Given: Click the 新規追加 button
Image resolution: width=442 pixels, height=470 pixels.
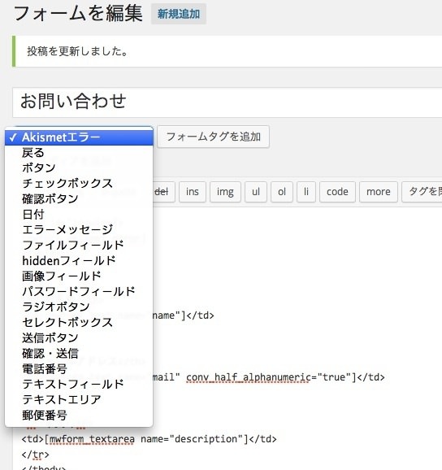Looking at the screenshot, I should click(179, 14).
